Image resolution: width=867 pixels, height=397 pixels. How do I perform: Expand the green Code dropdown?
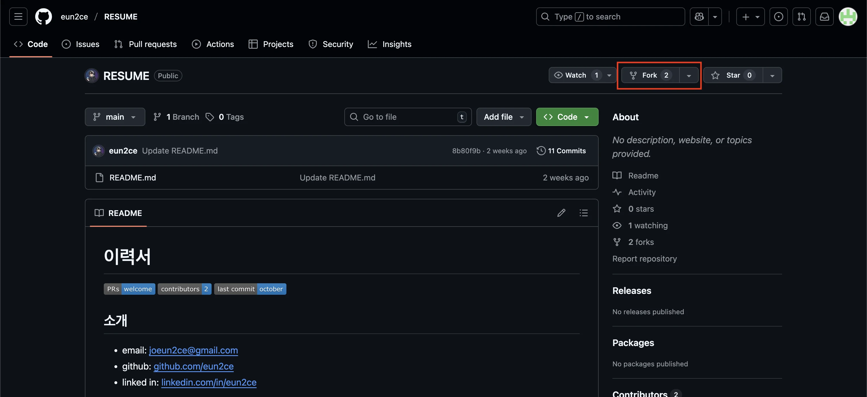click(567, 117)
